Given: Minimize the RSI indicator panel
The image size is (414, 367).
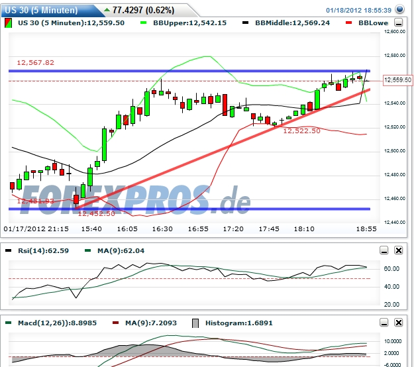Looking at the screenshot, I should point(384,250).
